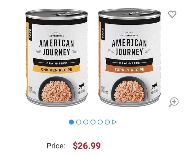The image size is (186, 156).
Task: Click the Price: label
Action: click(56, 146)
